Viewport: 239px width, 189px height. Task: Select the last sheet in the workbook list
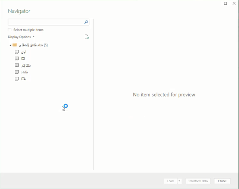click(x=23, y=79)
